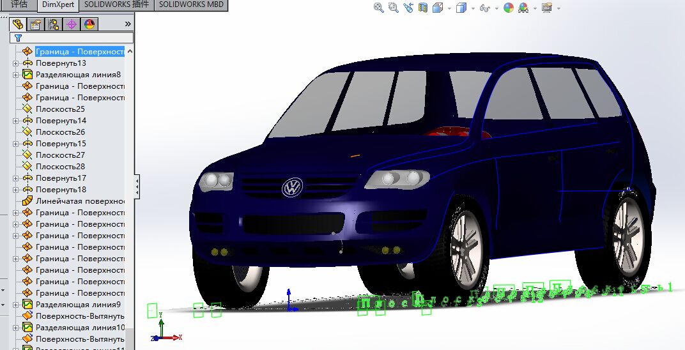Open the View Settings dropdown arrow
The image size is (685, 350).
tap(558, 8)
